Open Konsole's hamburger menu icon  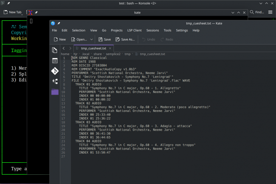(x=270, y=12)
